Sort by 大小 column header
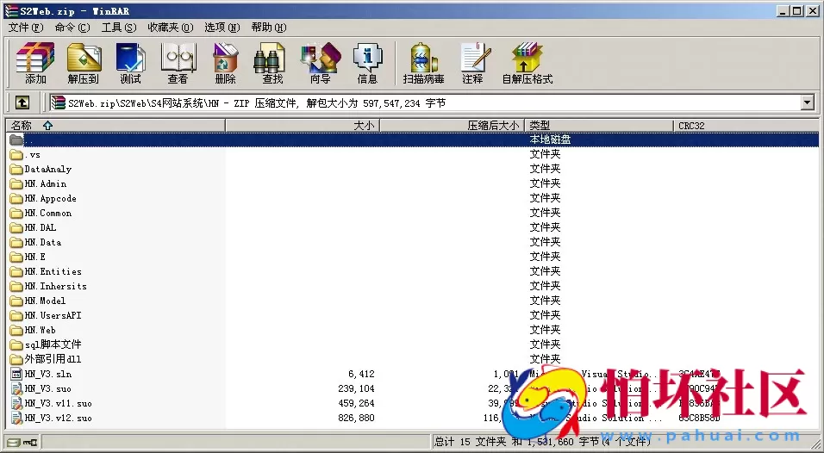824x453 pixels. point(303,126)
